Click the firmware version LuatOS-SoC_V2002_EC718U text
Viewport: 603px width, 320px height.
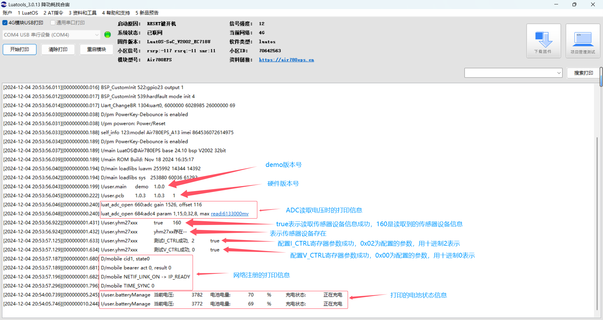(x=179, y=42)
